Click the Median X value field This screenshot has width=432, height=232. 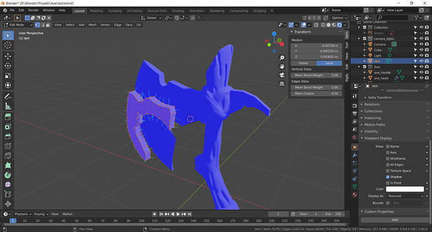tap(316, 46)
